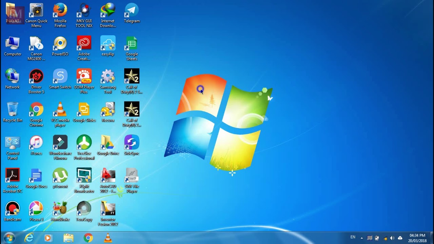Click the Inventor Fusion 2012 desktop icon

108,214
